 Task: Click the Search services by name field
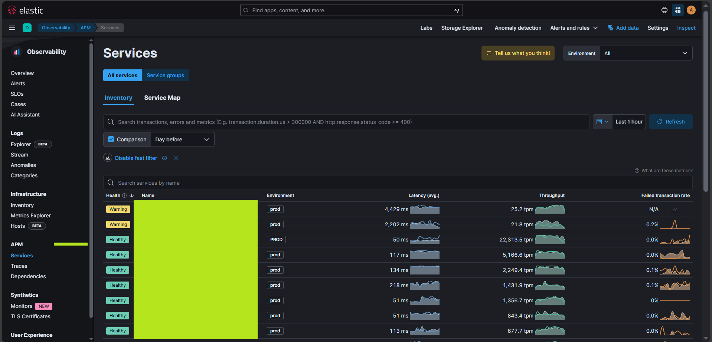coord(397,183)
